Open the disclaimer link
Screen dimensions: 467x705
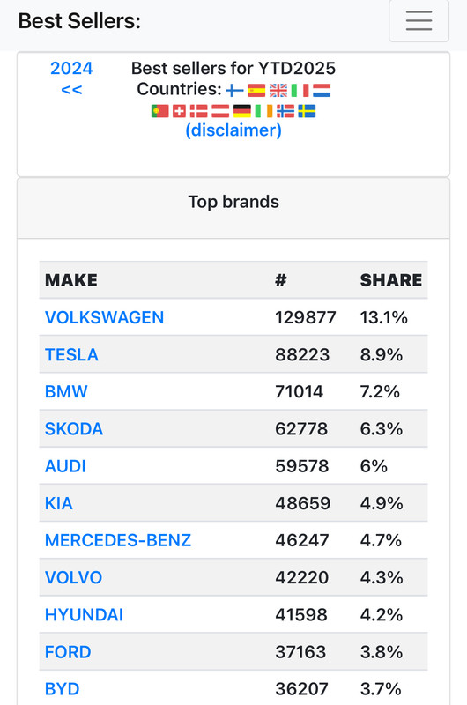(233, 130)
